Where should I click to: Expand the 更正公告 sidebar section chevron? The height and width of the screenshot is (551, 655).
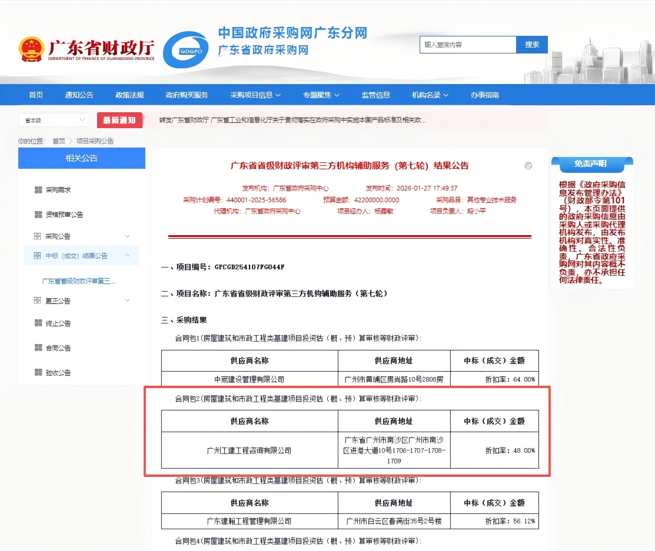pos(128,301)
